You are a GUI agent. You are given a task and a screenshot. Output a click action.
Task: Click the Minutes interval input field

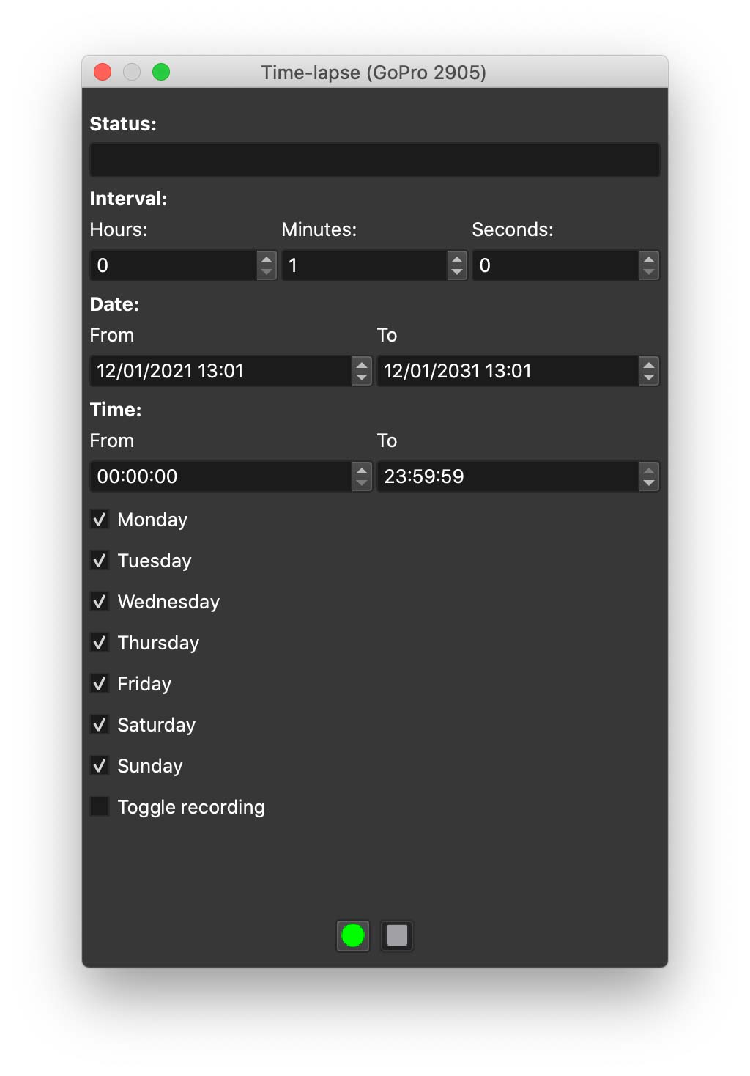tap(364, 265)
